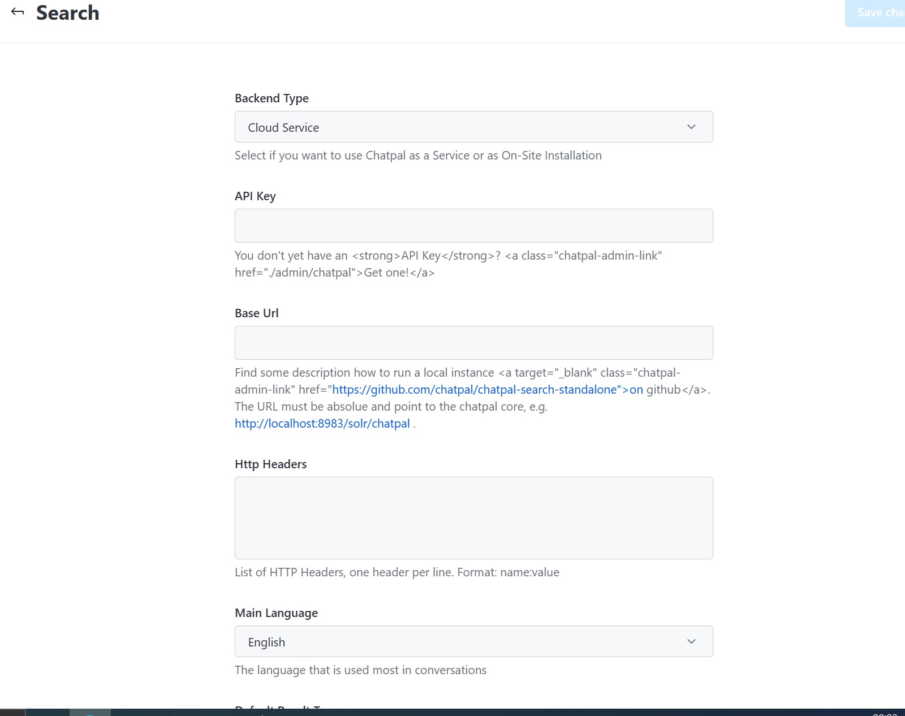This screenshot has width=905, height=716.
Task: Click the Http Headers label
Action: 270,464
